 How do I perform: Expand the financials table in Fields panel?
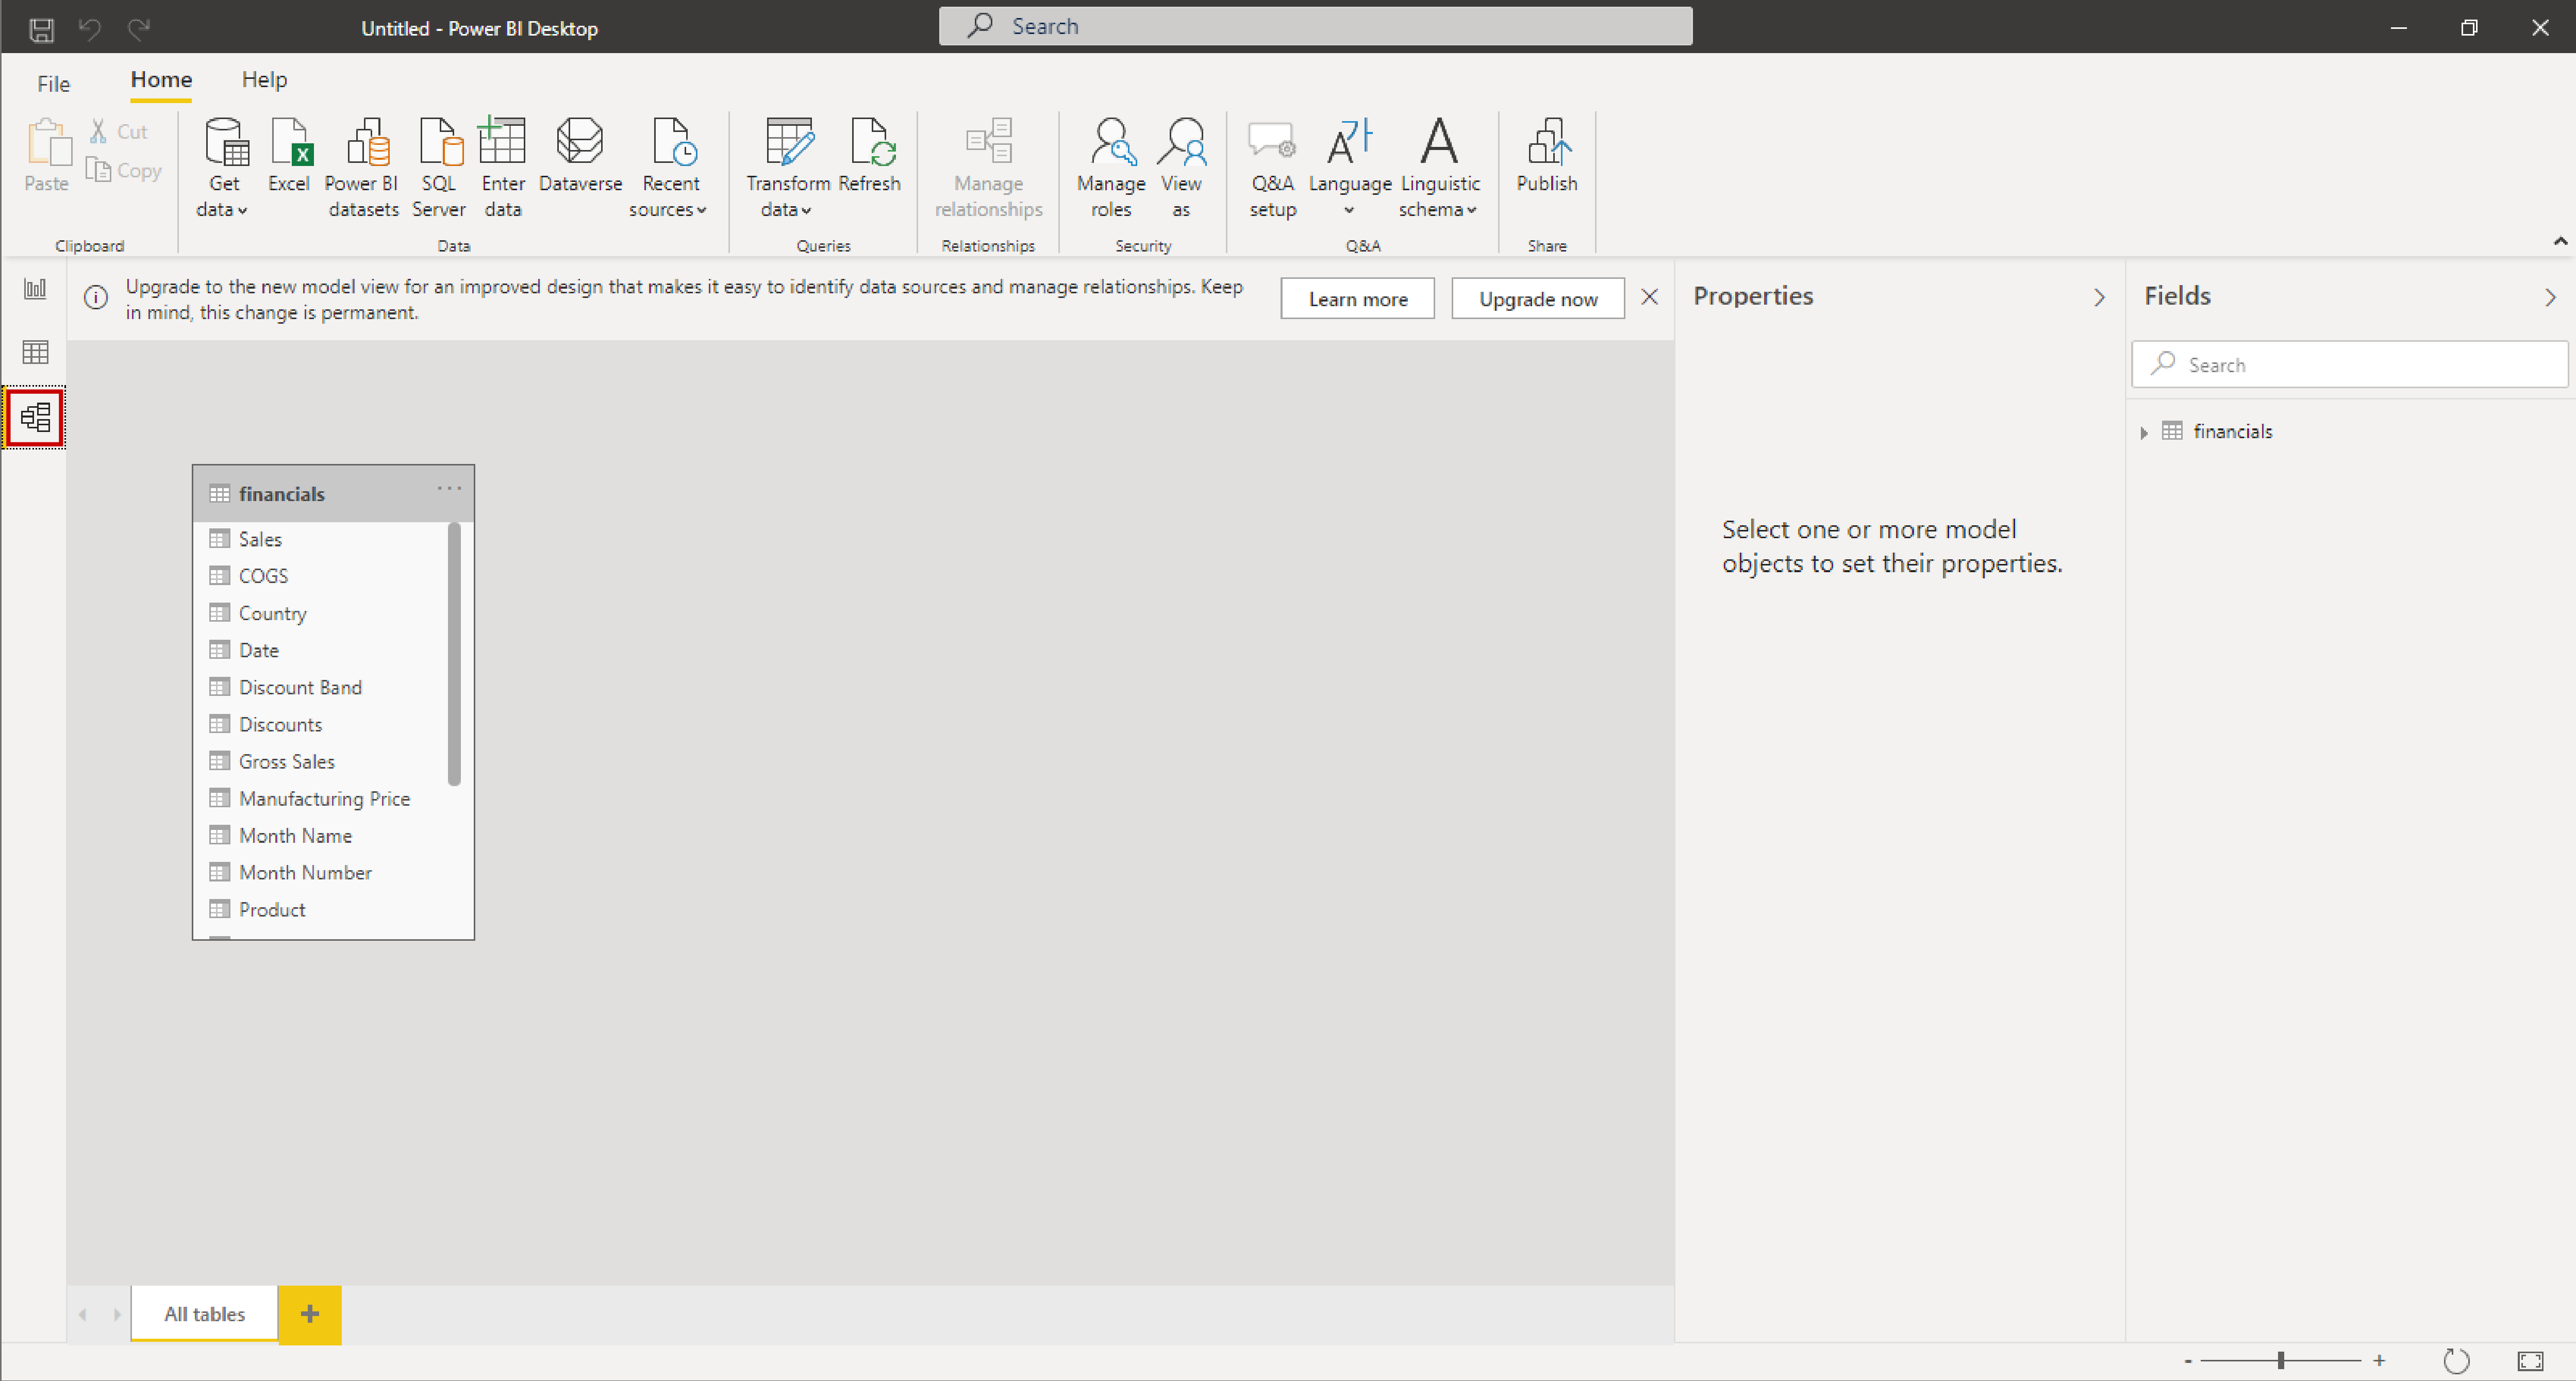click(x=2143, y=431)
